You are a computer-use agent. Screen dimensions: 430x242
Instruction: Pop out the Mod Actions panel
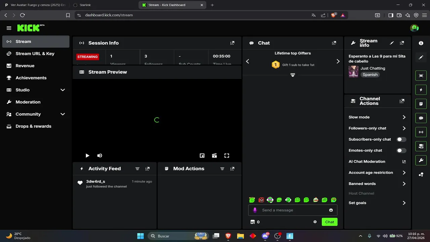[x=232, y=169]
